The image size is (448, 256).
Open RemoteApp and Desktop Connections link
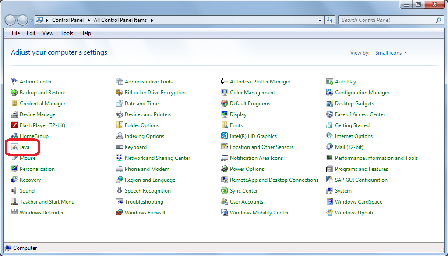pyautogui.click(x=274, y=180)
